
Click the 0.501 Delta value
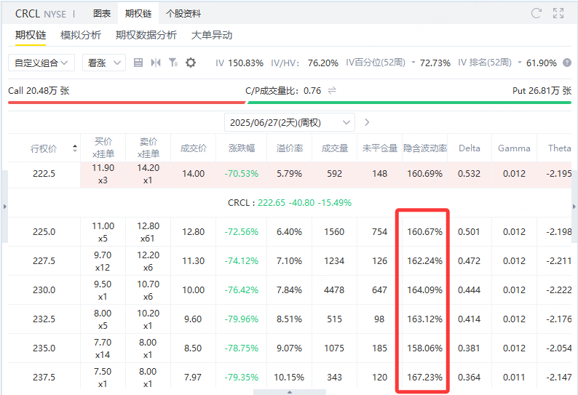tap(469, 232)
